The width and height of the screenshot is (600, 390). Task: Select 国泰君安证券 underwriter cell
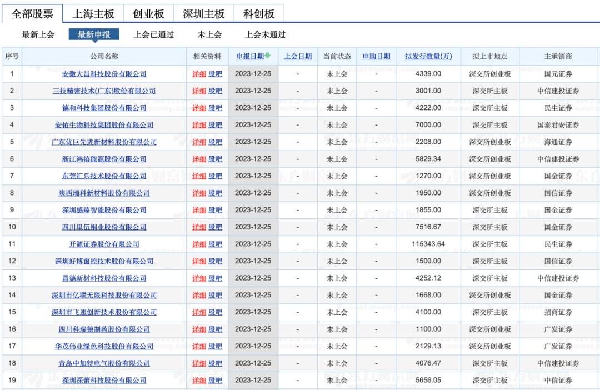558,125
